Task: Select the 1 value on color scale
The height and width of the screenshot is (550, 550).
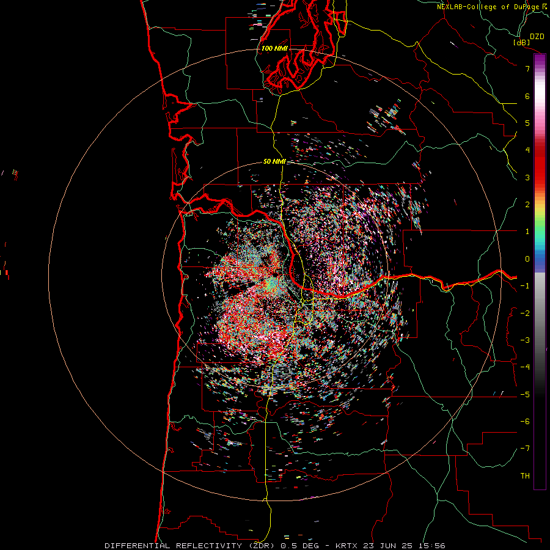Action: (x=527, y=232)
